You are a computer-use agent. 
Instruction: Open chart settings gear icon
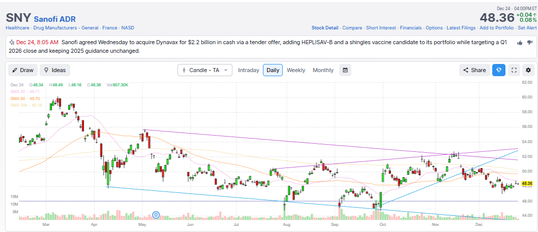coord(528,70)
